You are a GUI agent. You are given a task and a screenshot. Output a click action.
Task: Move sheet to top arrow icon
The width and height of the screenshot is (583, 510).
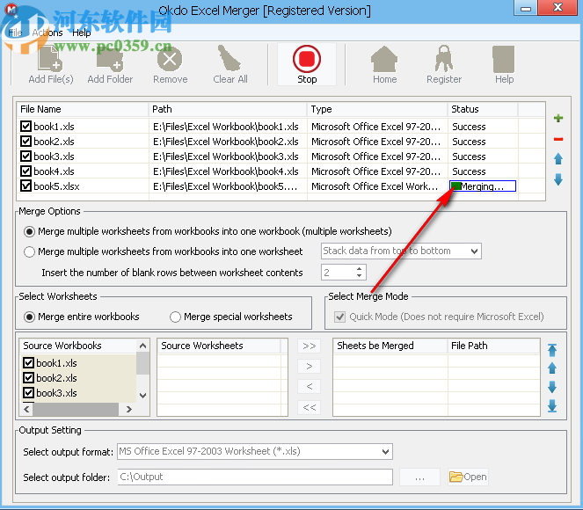[552, 350]
